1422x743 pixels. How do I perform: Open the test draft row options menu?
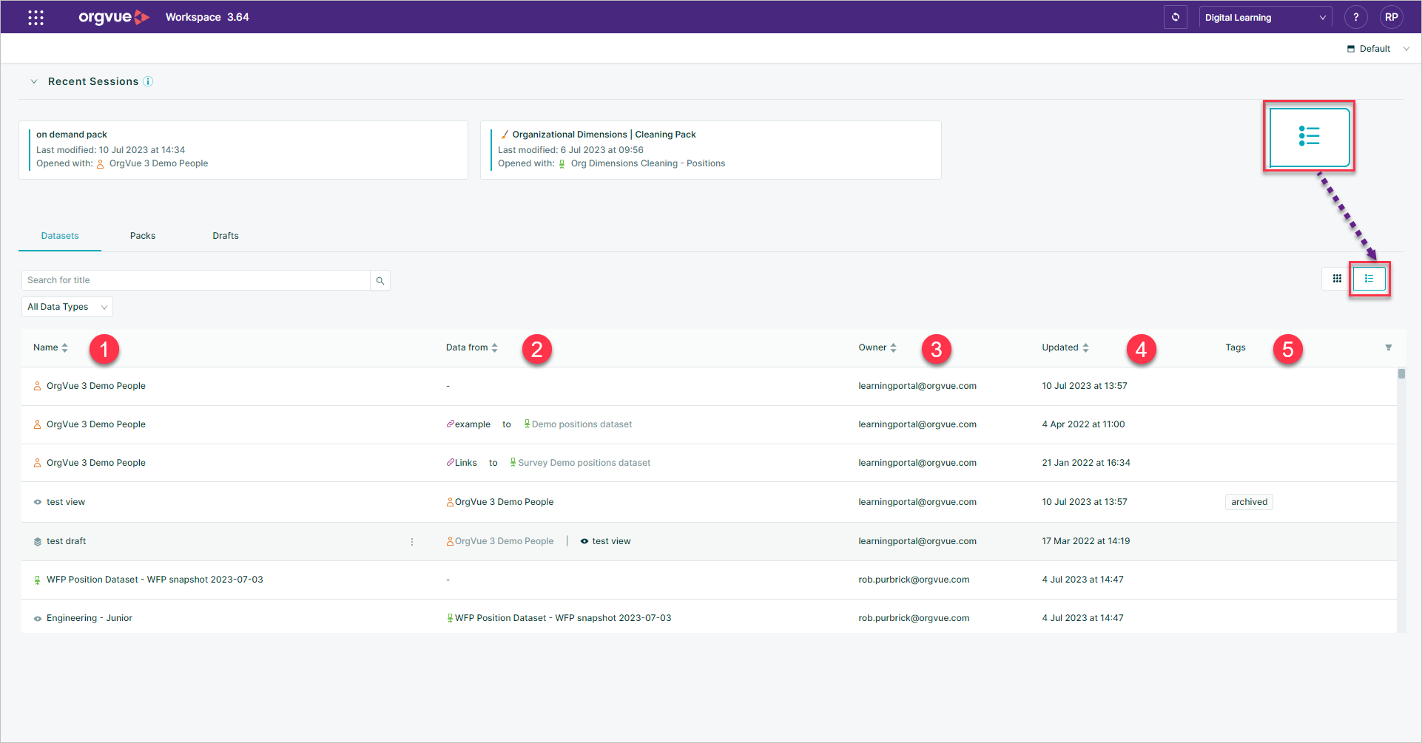(412, 542)
